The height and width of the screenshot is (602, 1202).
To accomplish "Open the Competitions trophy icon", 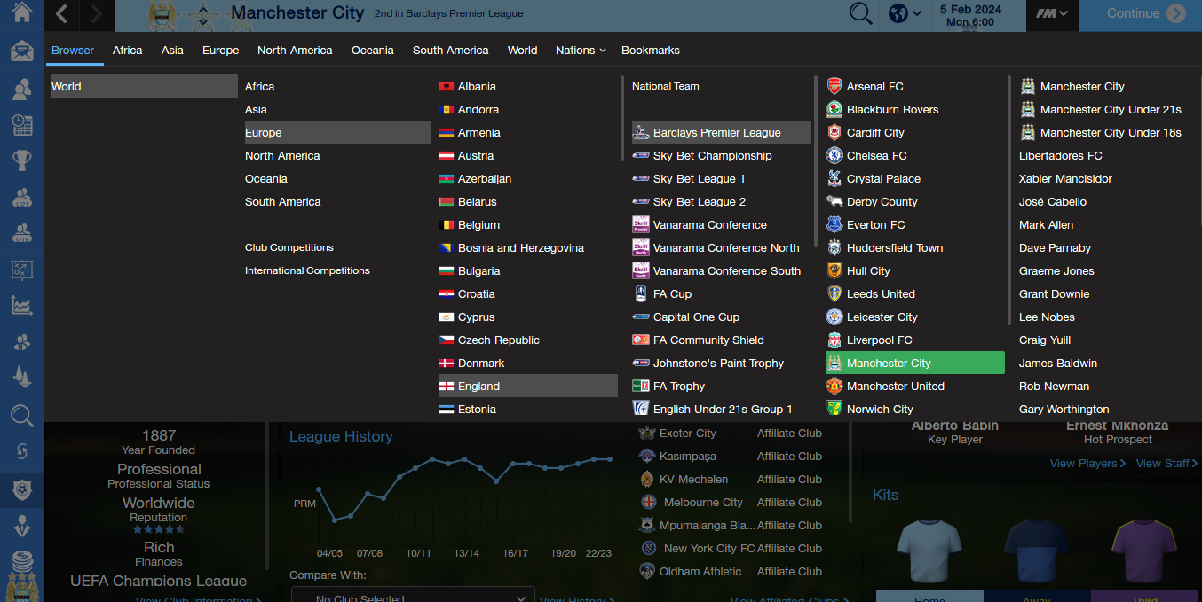I will [22, 160].
